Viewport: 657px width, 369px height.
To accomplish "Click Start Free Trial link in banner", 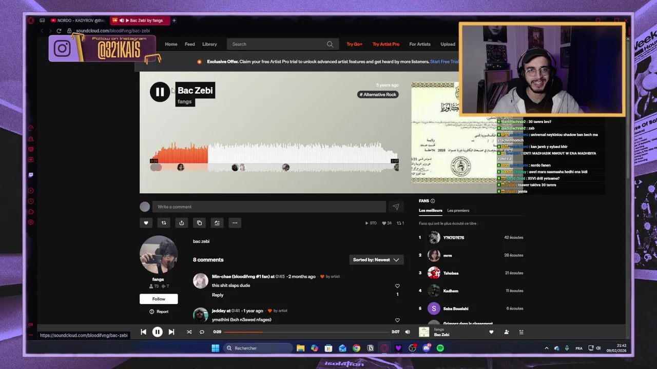I will point(444,61).
